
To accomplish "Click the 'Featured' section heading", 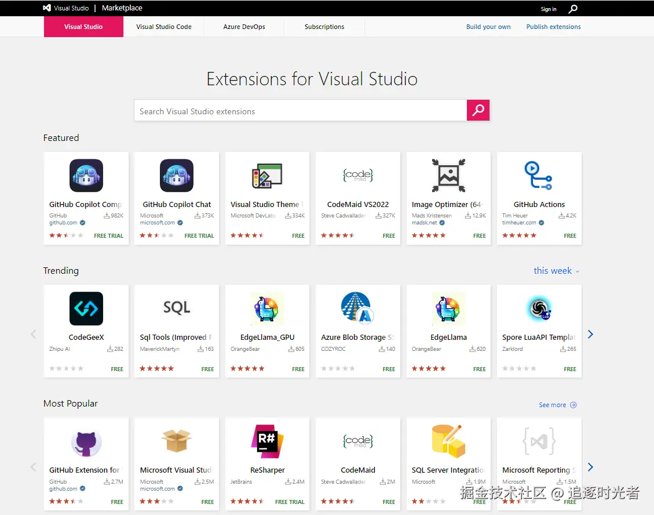I will (x=61, y=138).
